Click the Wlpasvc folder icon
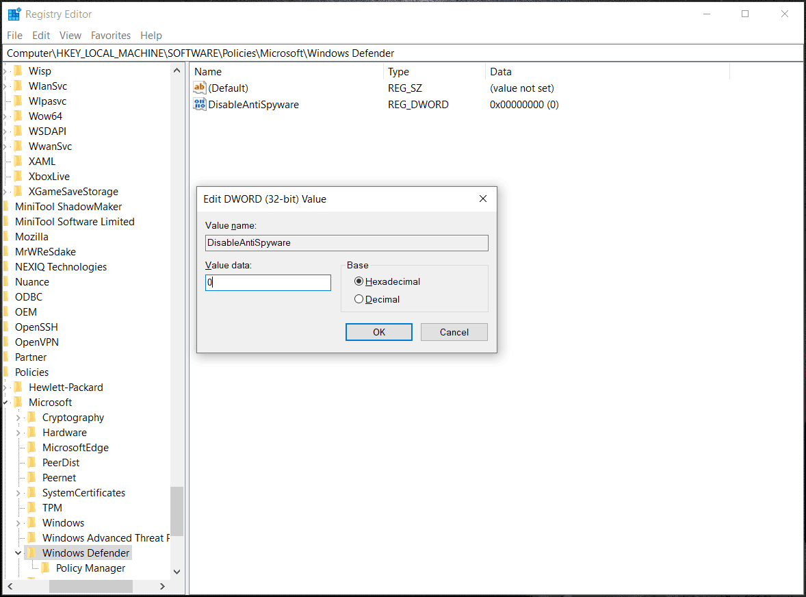806x597 pixels. tap(18, 101)
